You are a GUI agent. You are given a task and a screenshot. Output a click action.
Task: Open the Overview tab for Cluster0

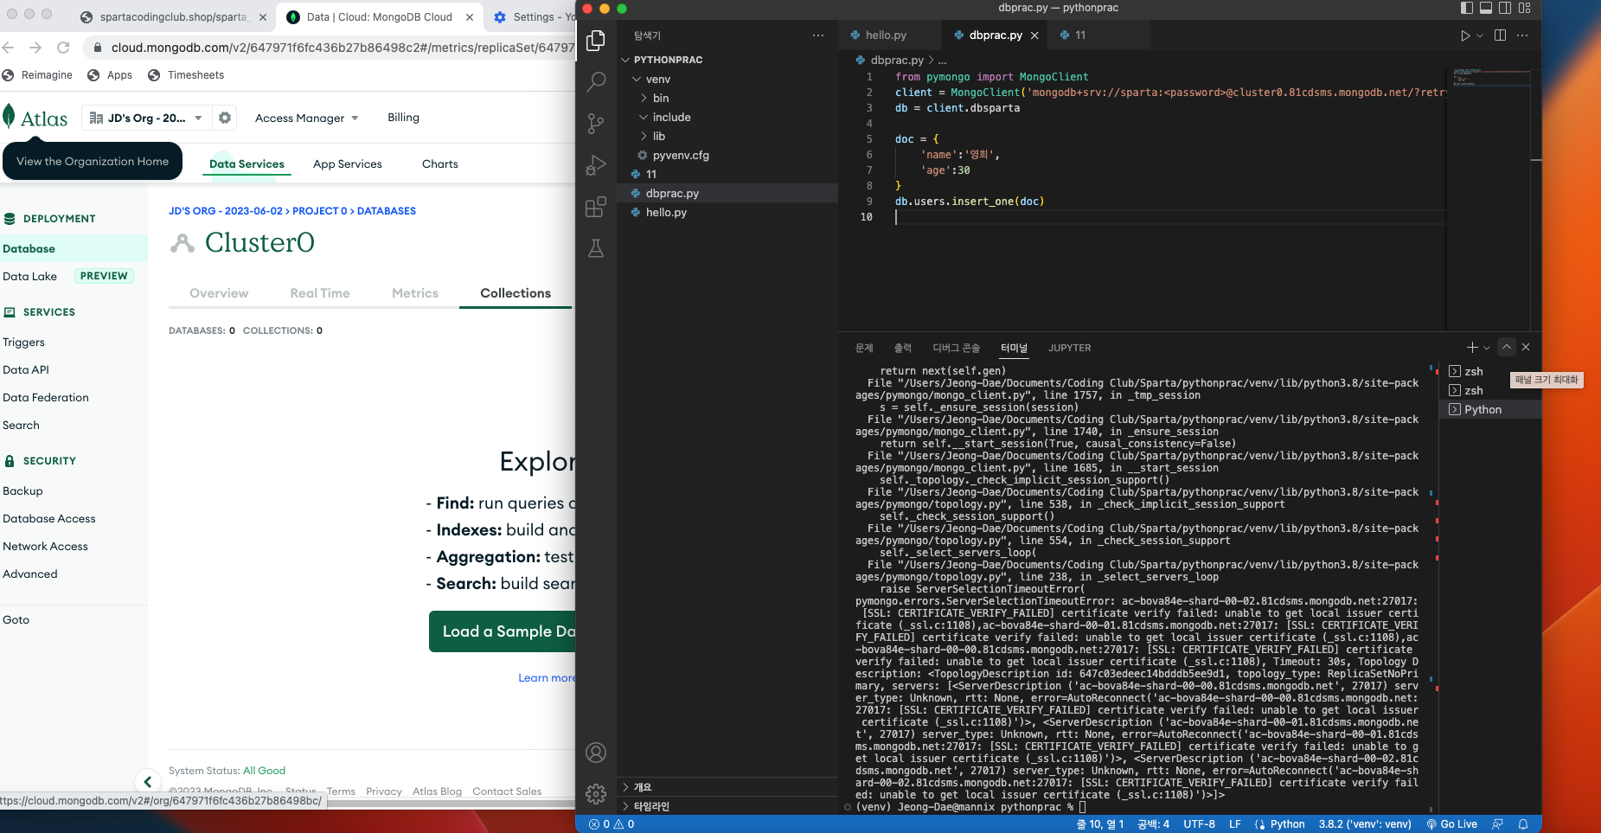click(219, 293)
